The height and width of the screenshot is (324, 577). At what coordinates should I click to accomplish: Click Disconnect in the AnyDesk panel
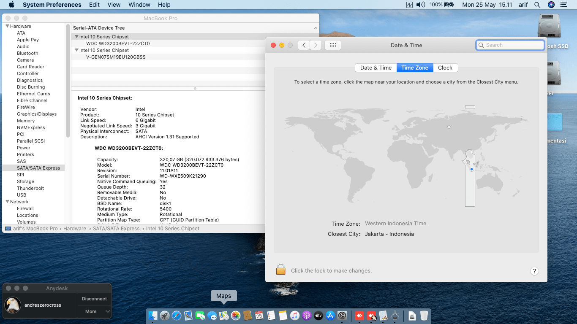click(94, 299)
